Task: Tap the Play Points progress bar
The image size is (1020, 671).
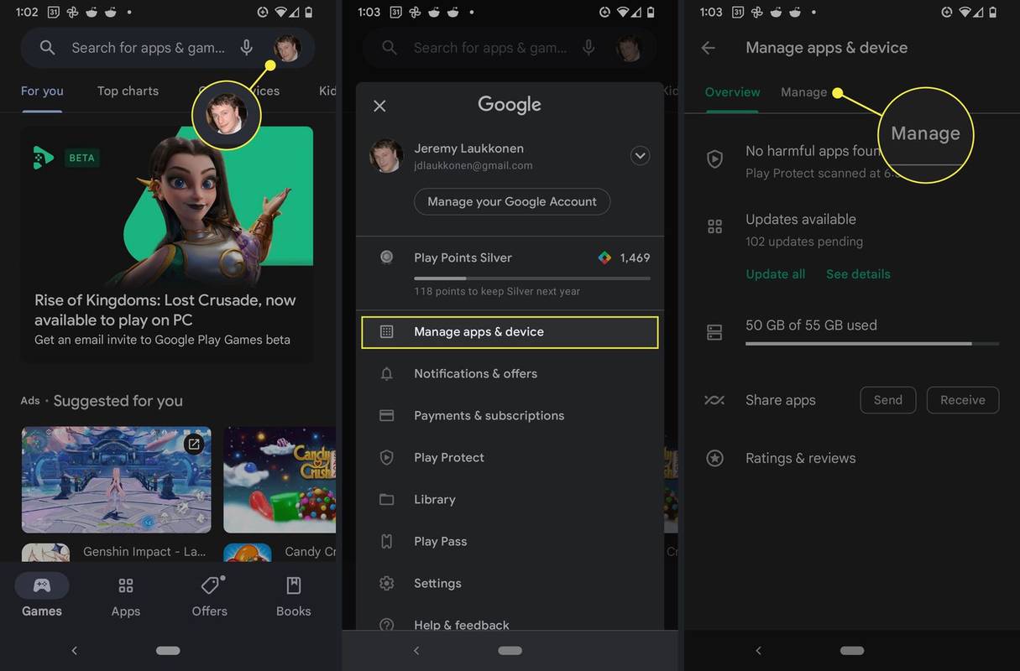Action: click(532, 278)
